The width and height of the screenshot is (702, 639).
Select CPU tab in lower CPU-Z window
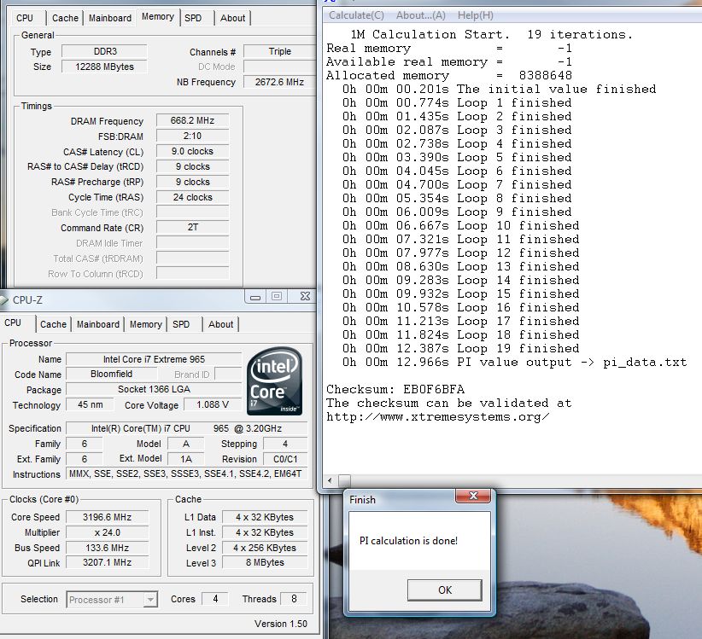13,322
